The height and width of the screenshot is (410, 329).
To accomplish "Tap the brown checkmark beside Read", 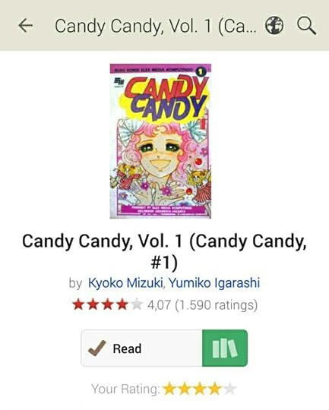I will click(96, 348).
